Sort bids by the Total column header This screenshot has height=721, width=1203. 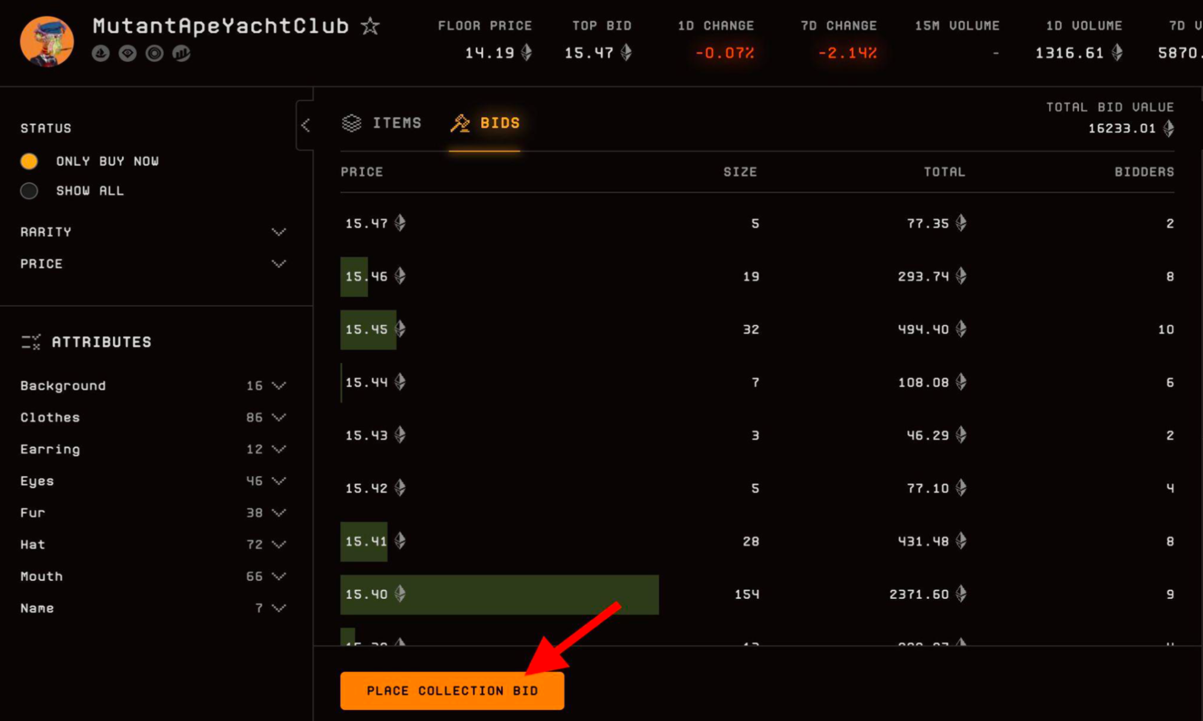click(944, 172)
